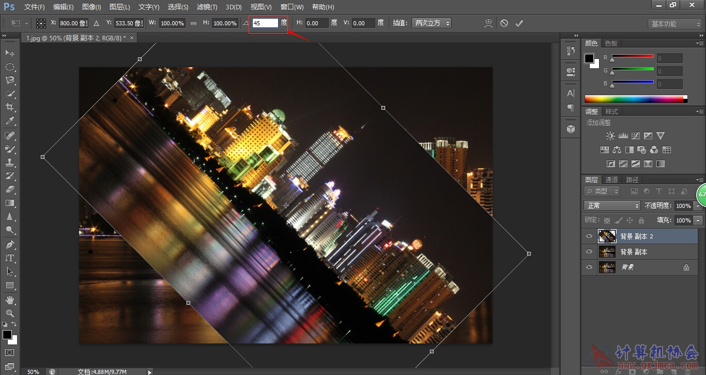
Task: Switch to the 路径 tab
Action: (x=632, y=179)
